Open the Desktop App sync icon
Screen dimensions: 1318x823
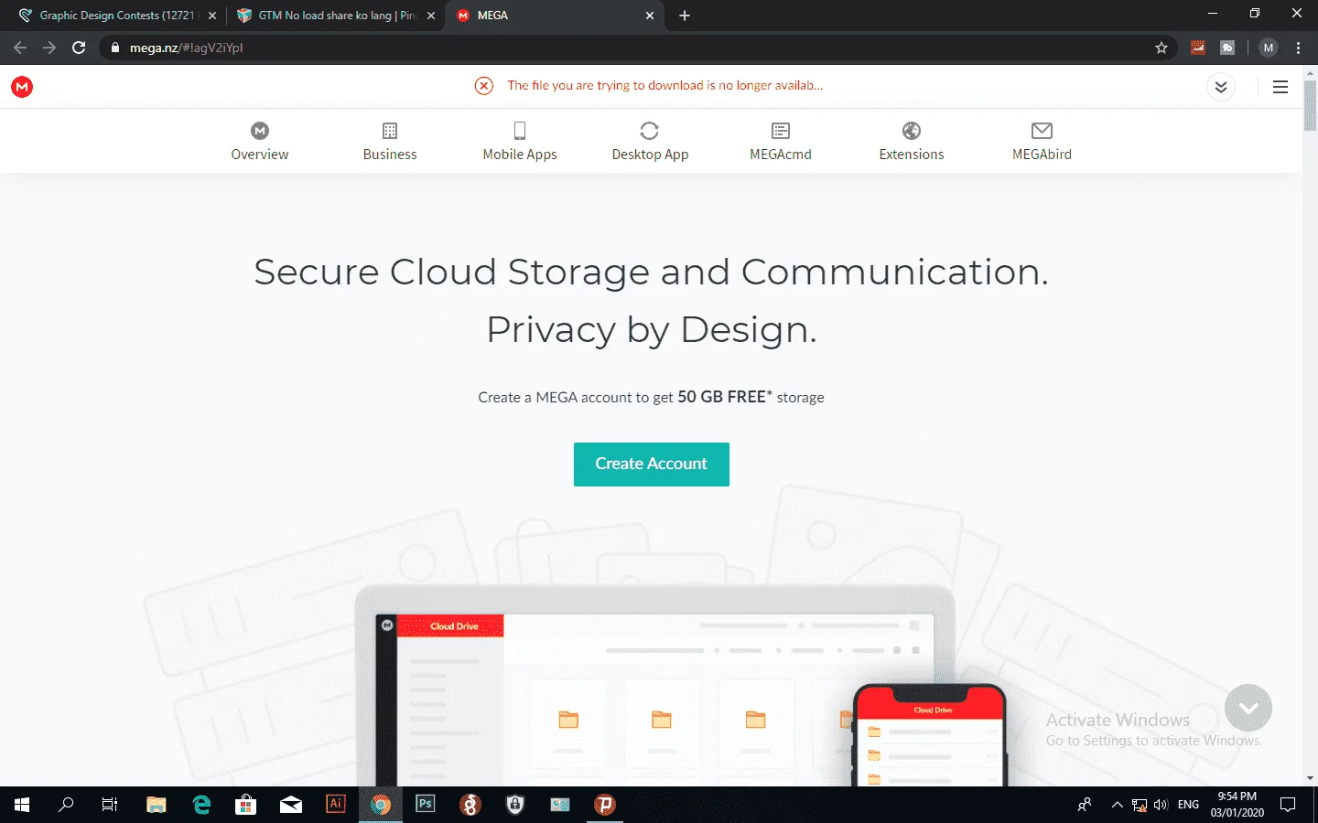point(650,131)
